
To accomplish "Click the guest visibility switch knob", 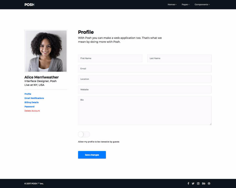I will coord(81,134).
